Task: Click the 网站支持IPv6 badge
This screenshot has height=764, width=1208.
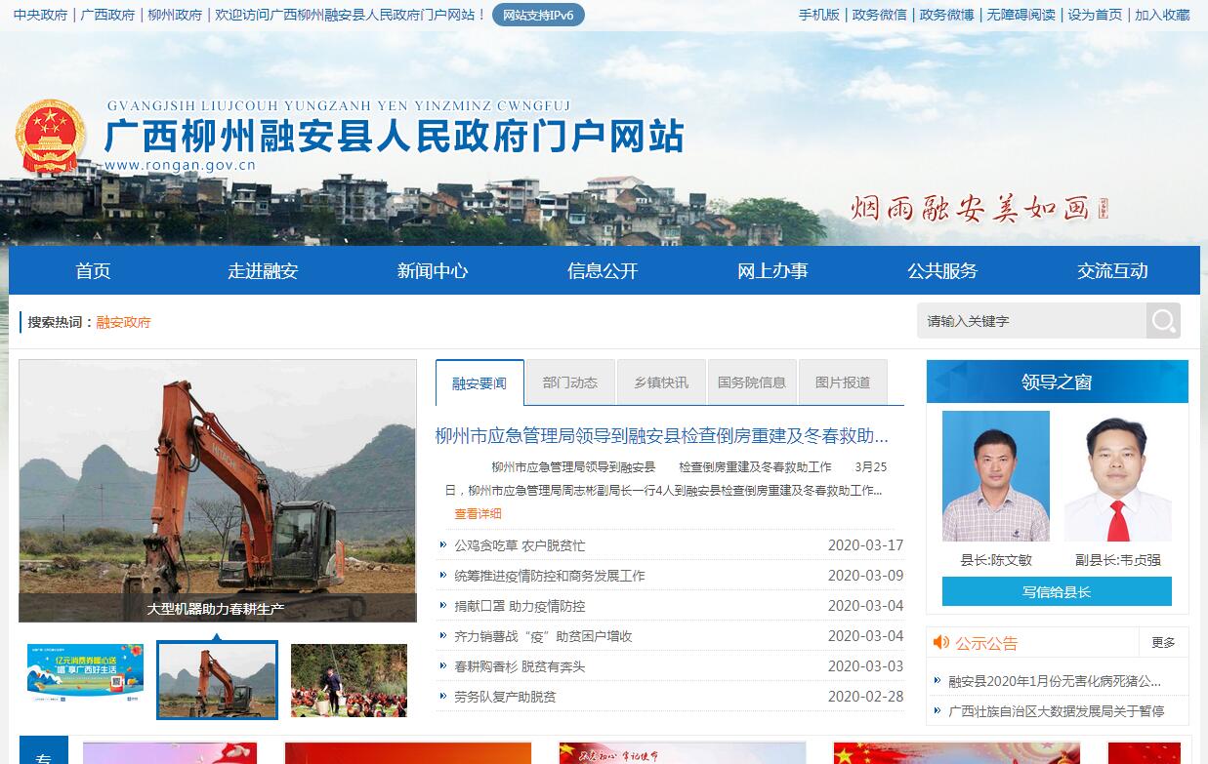Action: tap(538, 15)
